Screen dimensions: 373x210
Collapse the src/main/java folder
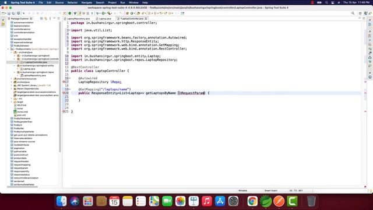(x=12, y=52)
